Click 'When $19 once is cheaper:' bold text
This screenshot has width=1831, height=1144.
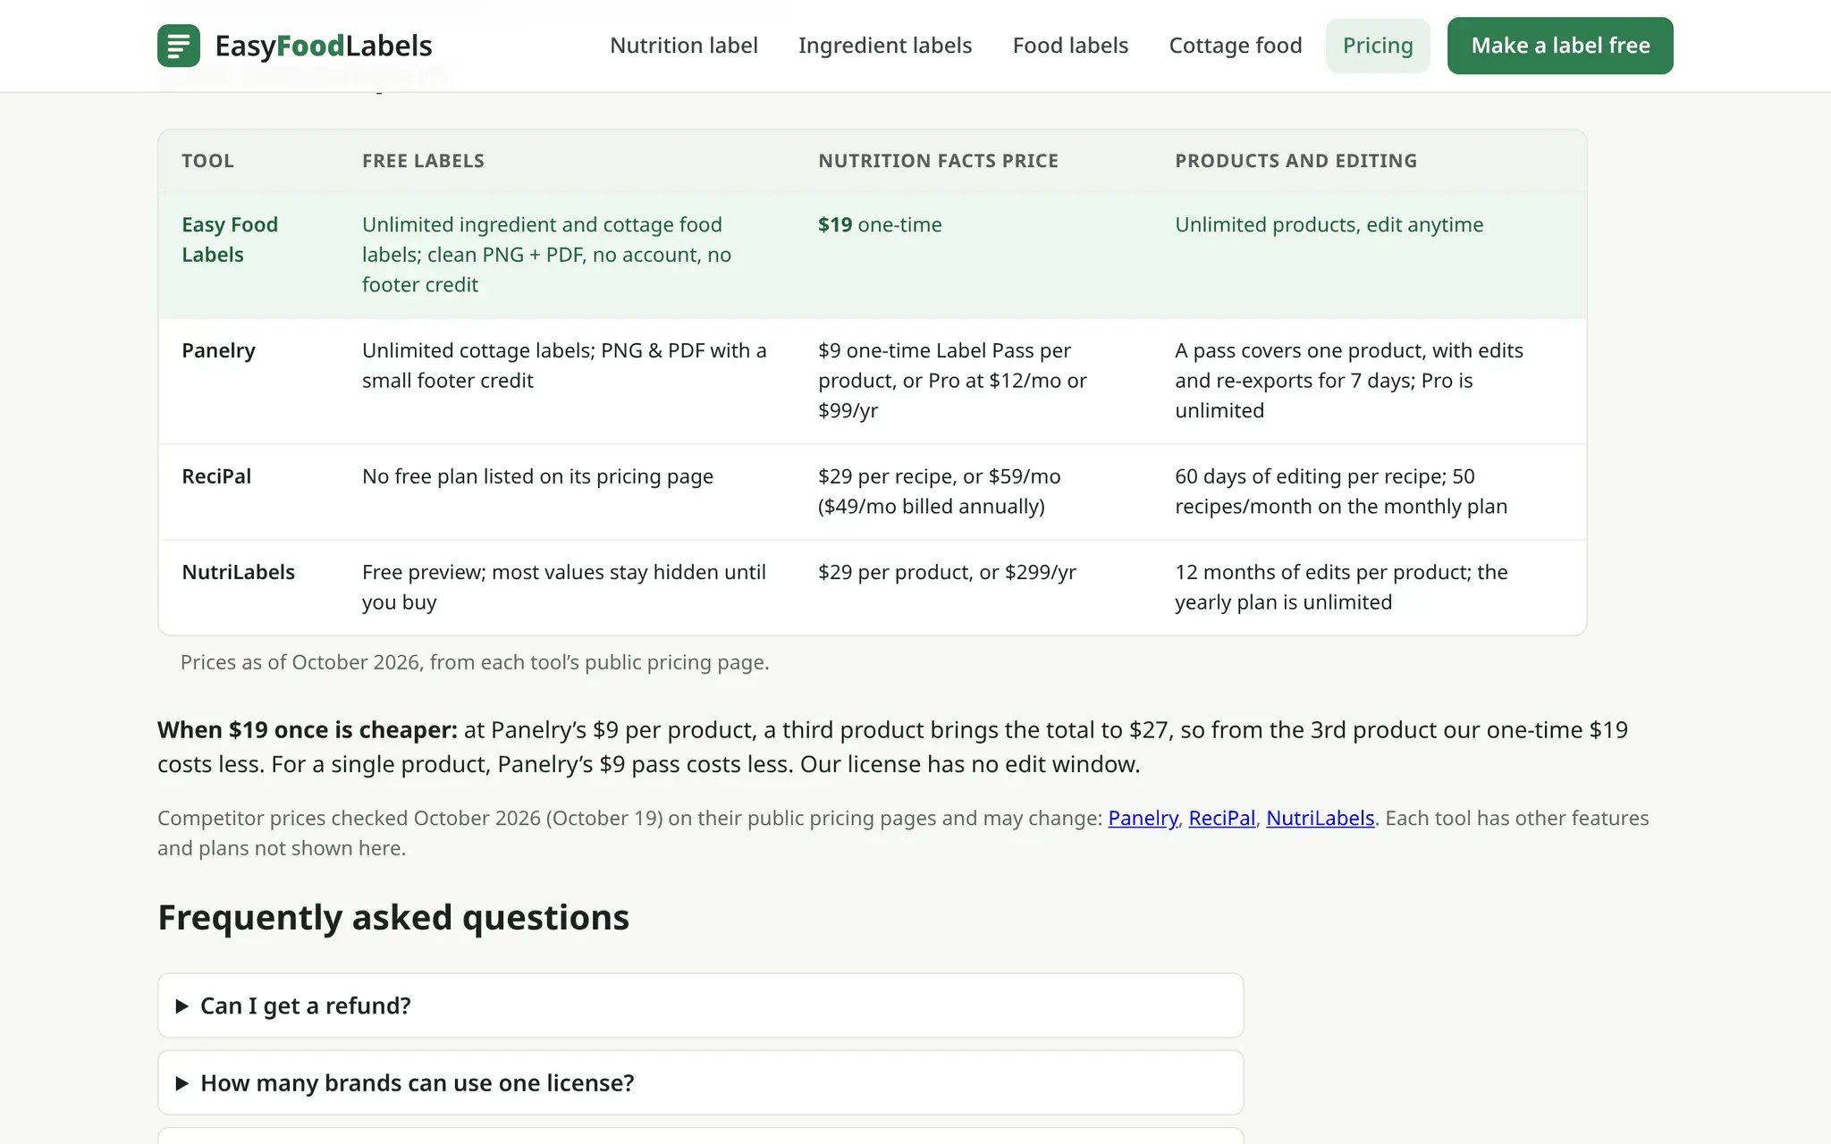308,730
